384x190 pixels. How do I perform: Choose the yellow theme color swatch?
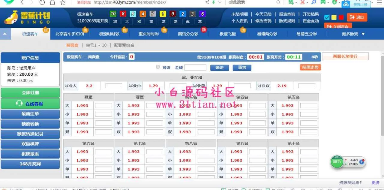pos(334,18)
